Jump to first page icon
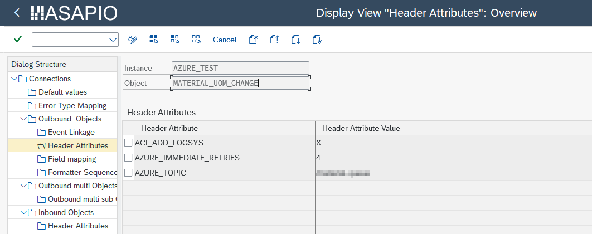The width and height of the screenshot is (592, 234). [x=253, y=39]
